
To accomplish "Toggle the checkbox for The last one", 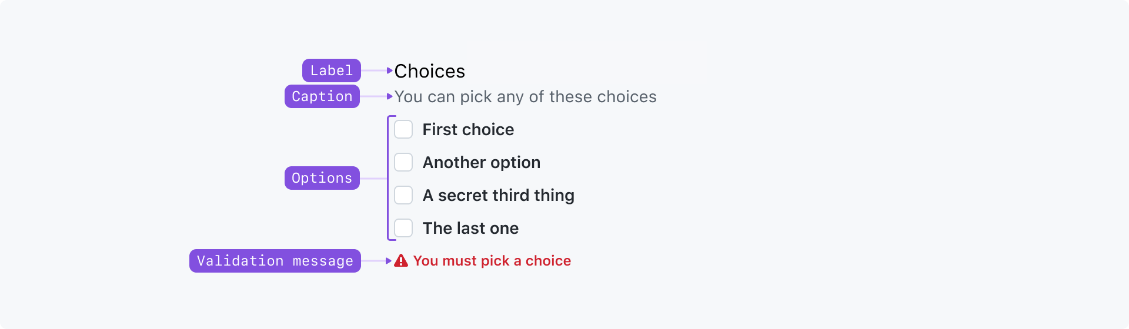I will (403, 228).
